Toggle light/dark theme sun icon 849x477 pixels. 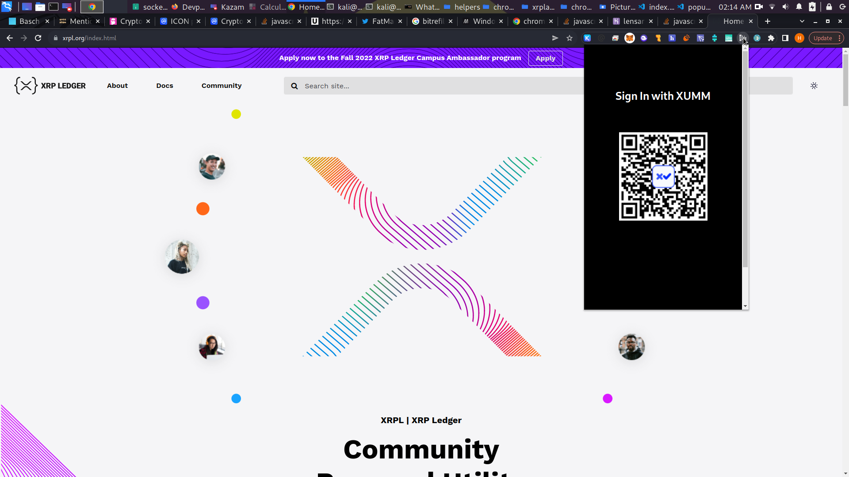pyautogui.click(x=814, y=86)
